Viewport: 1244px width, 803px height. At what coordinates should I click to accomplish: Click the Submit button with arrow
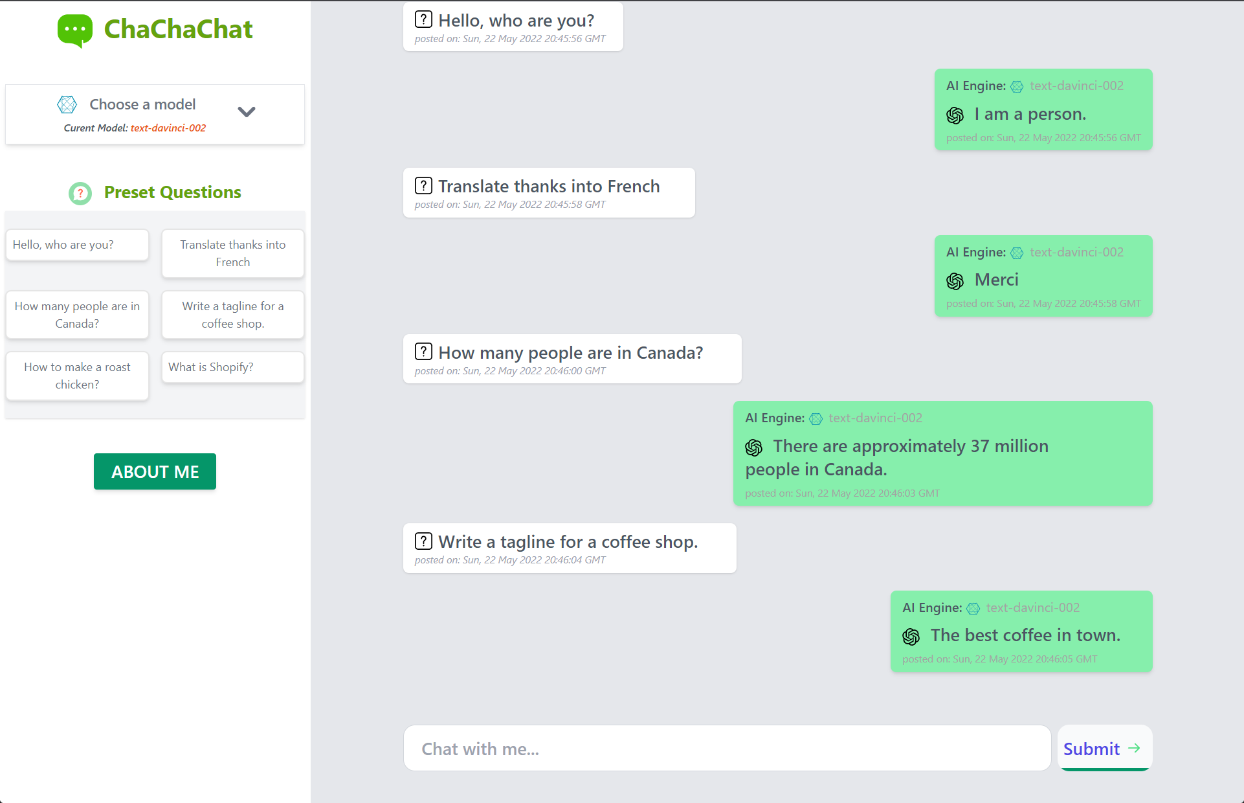click(x=1105, y=748)
